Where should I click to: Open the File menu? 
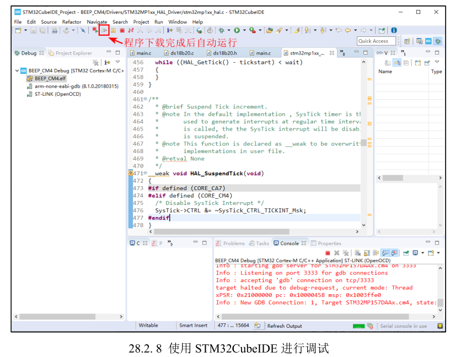point(18,21)
